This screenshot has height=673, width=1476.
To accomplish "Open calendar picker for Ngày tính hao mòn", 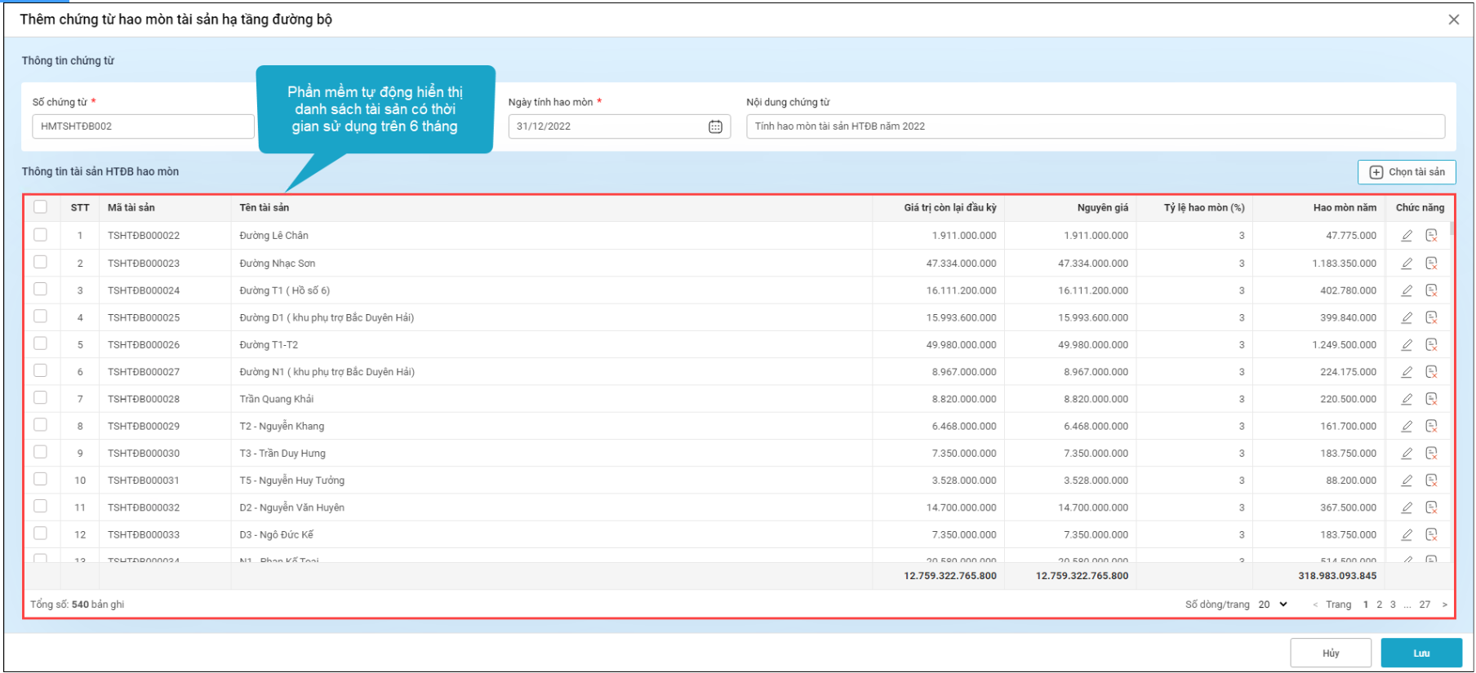I will click(x=715, y=126).
